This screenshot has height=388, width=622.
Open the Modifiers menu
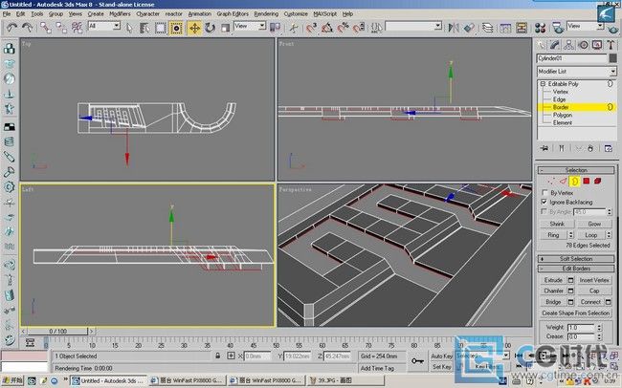pyautogui.click(x=120, y=14)
